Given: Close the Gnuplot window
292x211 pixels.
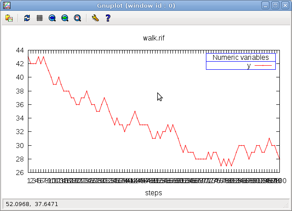Looking at the screenshot, I should pyautogui.click(x=285, y=5).
